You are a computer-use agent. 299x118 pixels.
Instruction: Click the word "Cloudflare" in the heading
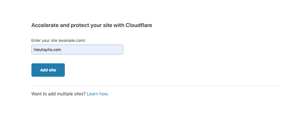click(139, 25)
